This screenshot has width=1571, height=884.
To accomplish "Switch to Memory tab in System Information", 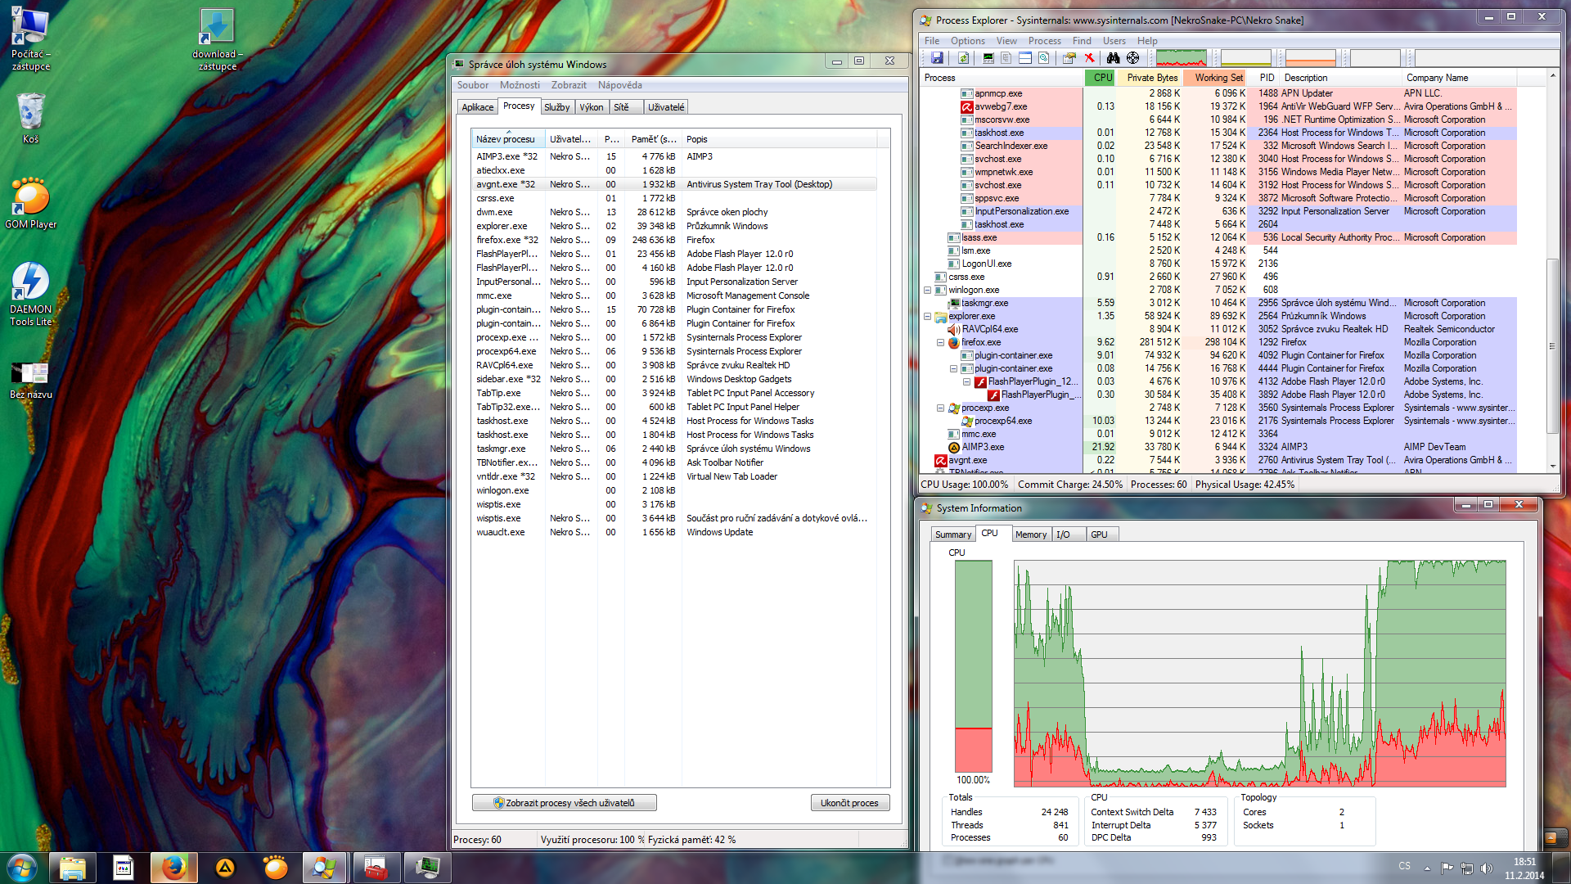I will tap(1030, 534).
